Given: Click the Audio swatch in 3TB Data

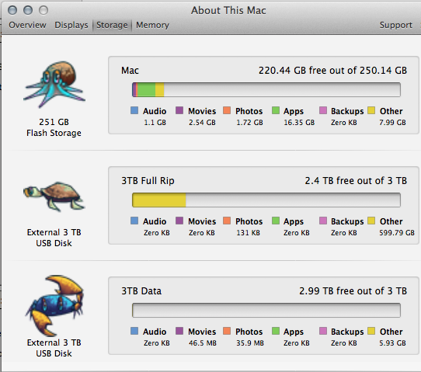Looking at the screenshot, I should click(x=134, y=331).
